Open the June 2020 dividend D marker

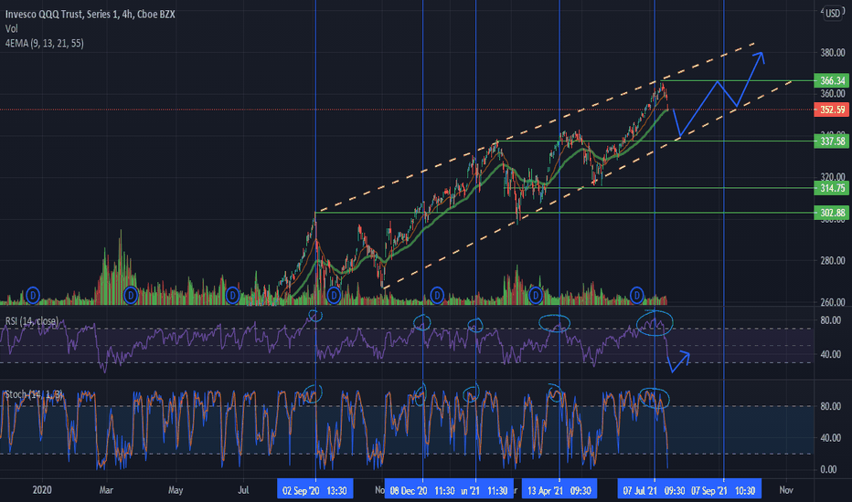tap(232, 295)
